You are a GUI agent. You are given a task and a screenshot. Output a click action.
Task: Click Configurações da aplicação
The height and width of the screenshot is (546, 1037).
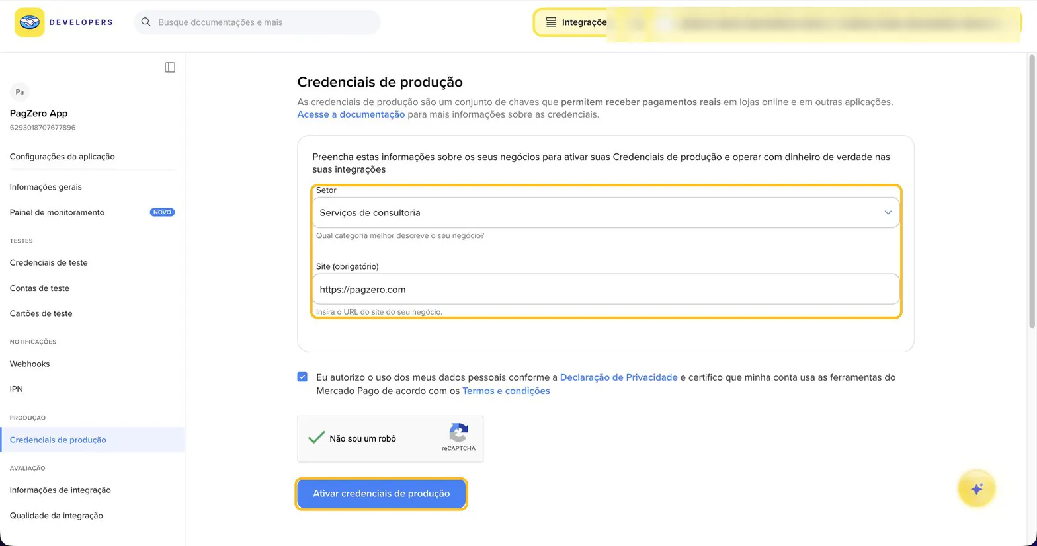click(62, 157)
